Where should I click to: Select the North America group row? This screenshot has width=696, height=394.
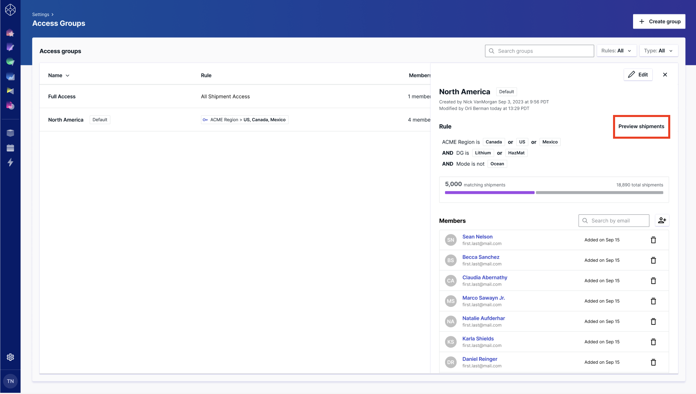pos(235,120)
